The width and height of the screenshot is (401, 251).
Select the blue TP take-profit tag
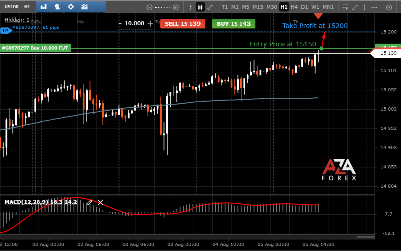point(6,31)
